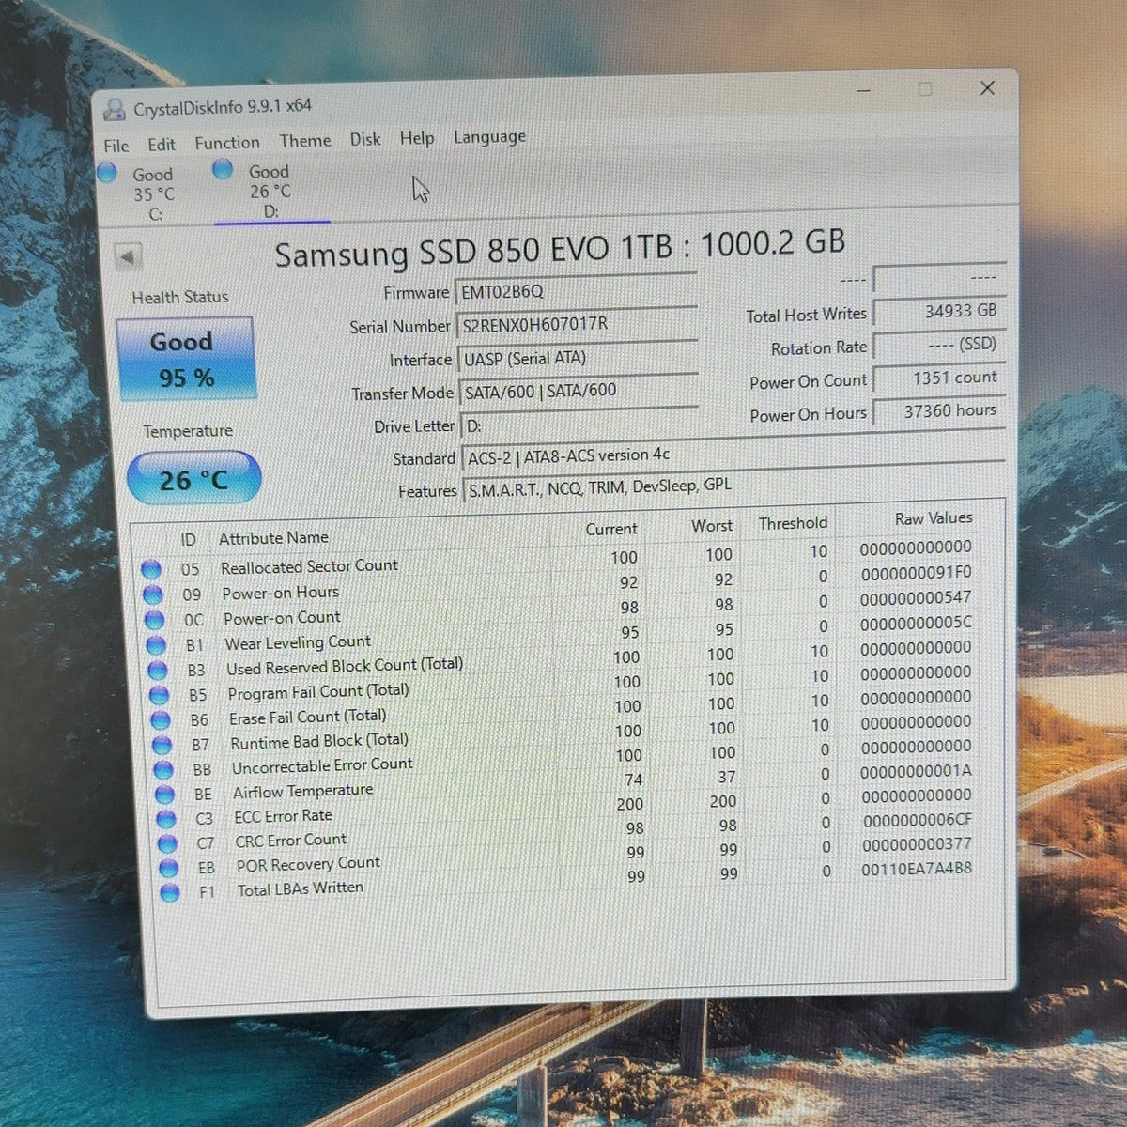Open the File menu
The height and width of the screenshot is (1127, 1127).
pos(116,146)
